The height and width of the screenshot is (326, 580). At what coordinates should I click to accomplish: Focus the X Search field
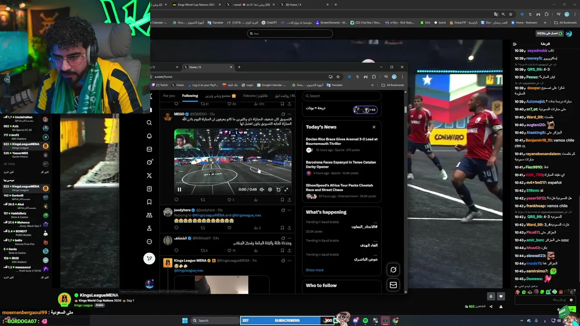[x=342, y=96]
